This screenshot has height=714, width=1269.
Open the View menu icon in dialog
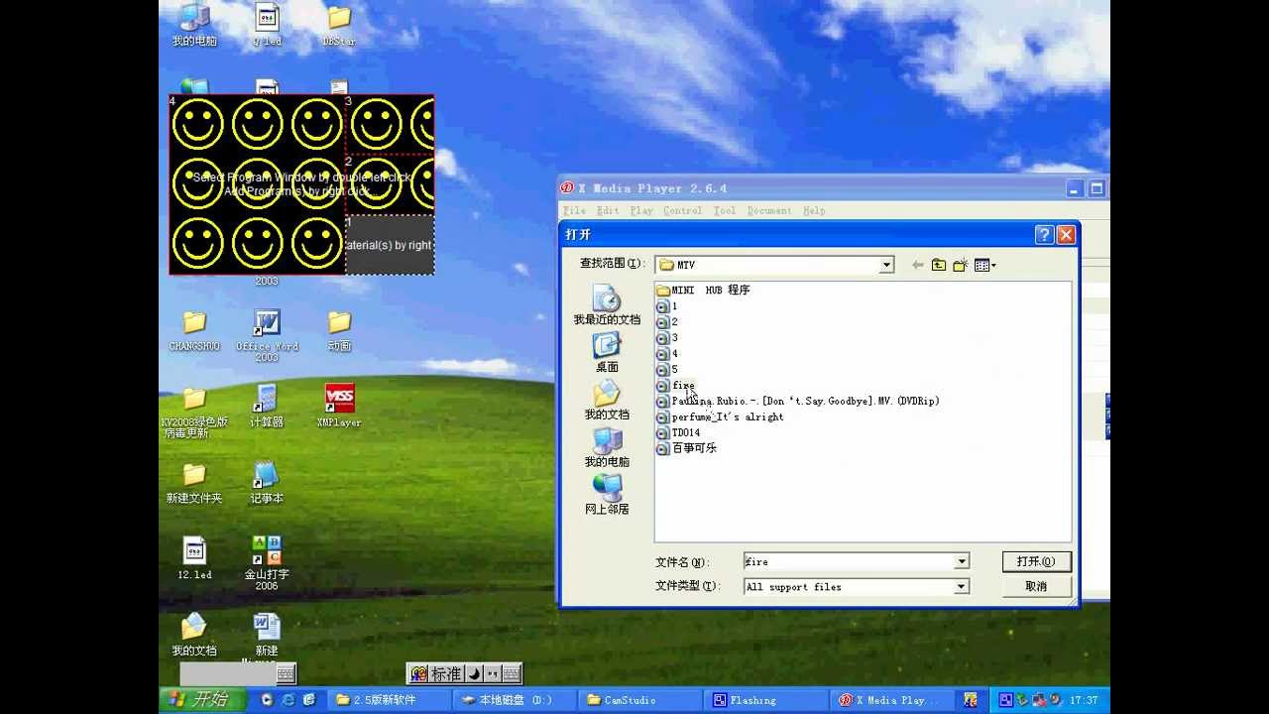984,265
